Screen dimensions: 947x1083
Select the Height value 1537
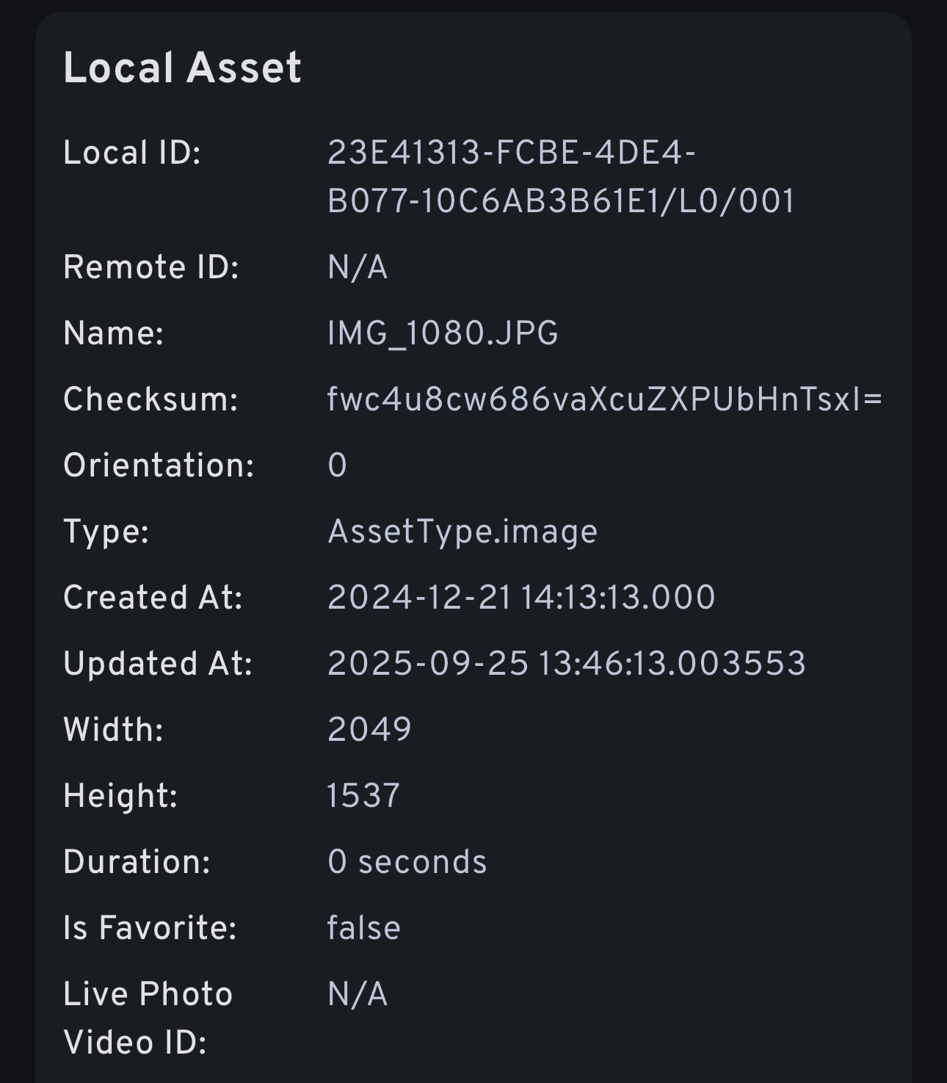click(x=363, y=796)
